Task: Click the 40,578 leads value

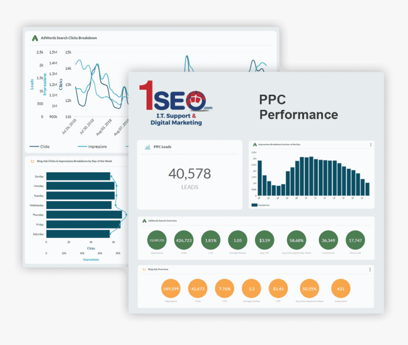Action: pyautogui.click(x=190, y=174)
